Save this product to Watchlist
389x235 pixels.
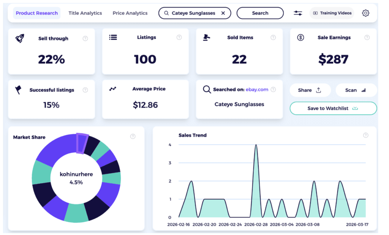pyautogui.click(x=333, y=108)
